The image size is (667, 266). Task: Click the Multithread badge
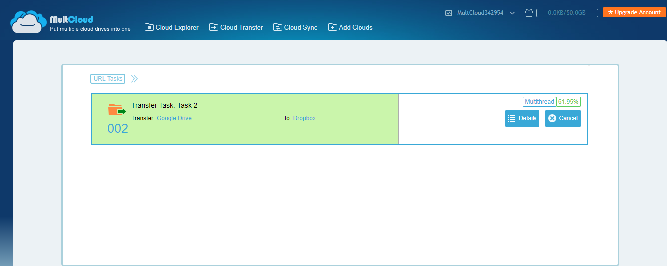(x=539, y=102)
